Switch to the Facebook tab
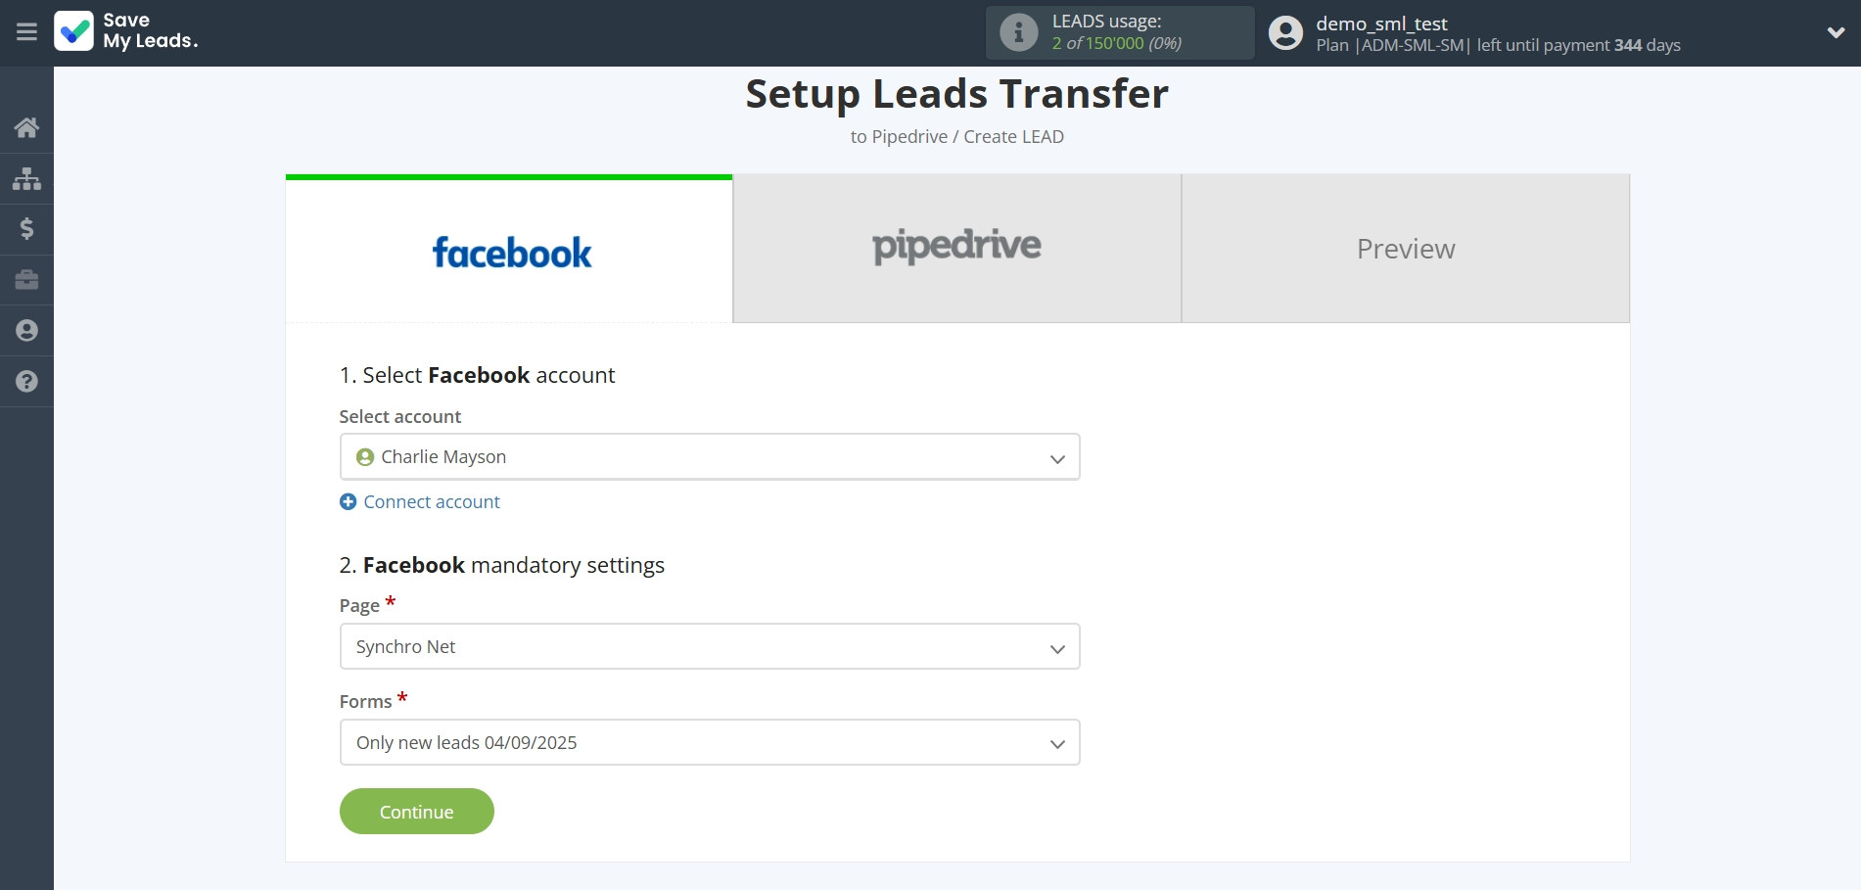 509,250
